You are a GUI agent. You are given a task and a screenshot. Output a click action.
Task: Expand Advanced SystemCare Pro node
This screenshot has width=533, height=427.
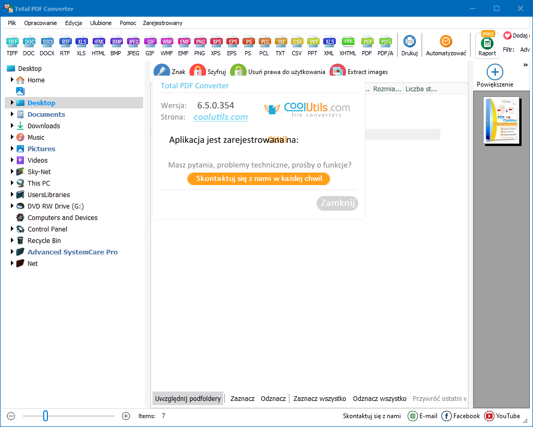click(12, 252)
